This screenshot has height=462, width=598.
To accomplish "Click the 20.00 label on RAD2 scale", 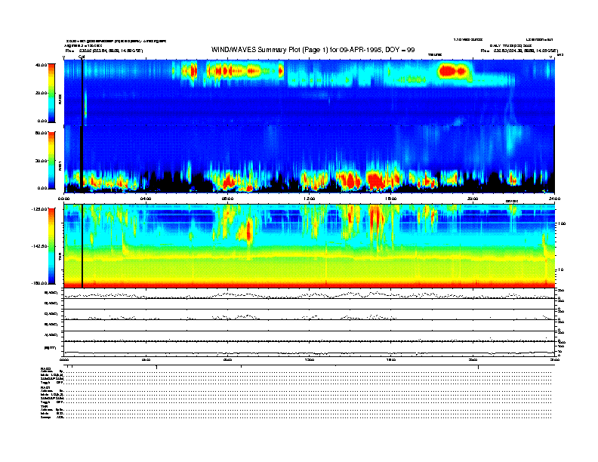I will 41,93.
